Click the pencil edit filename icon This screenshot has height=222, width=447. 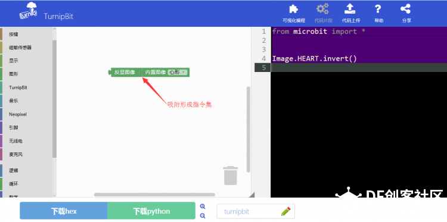point(285,211)
